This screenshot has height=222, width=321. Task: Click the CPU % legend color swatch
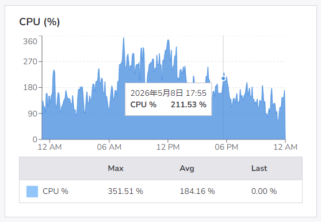pyautogui.click(x=32, y=192)
